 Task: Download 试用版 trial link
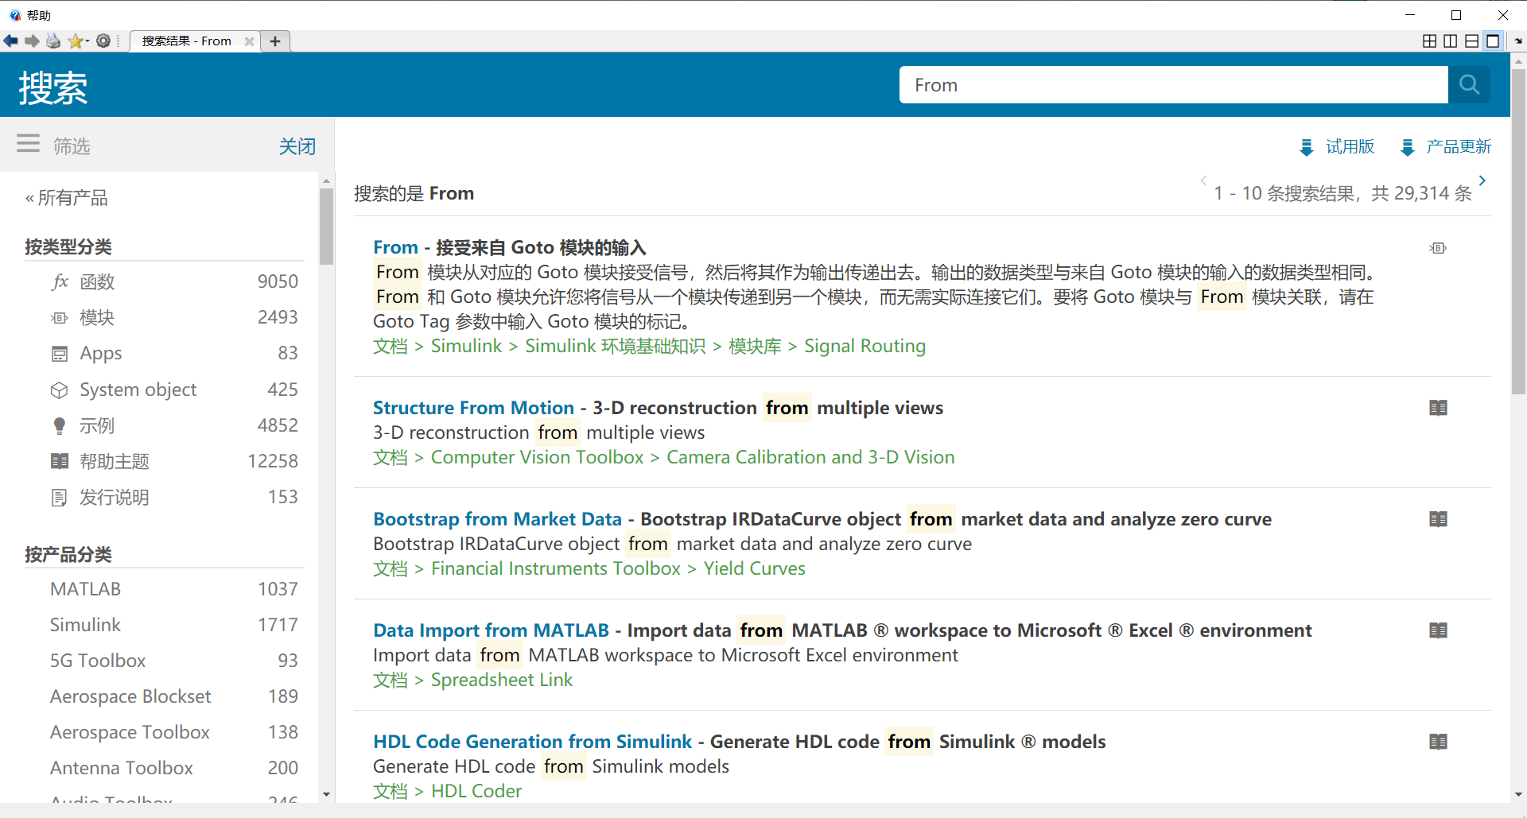pos(1337,146)
